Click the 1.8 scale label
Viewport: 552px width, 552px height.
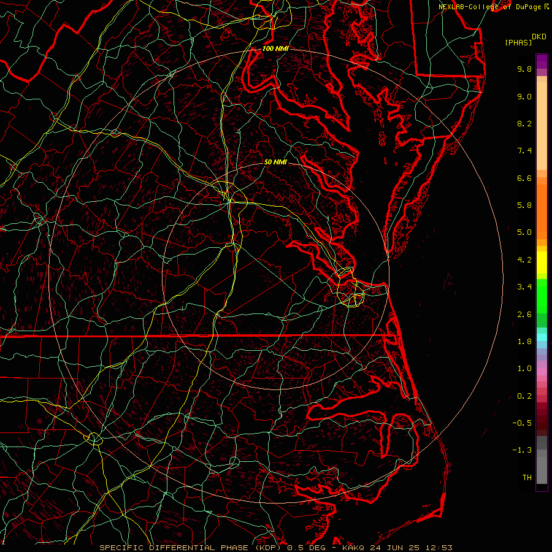(524, 342)
